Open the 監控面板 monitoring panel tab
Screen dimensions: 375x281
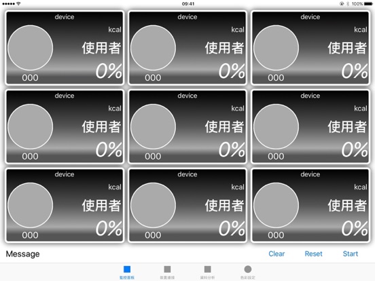pyautogui.click(x=127, y=272)
